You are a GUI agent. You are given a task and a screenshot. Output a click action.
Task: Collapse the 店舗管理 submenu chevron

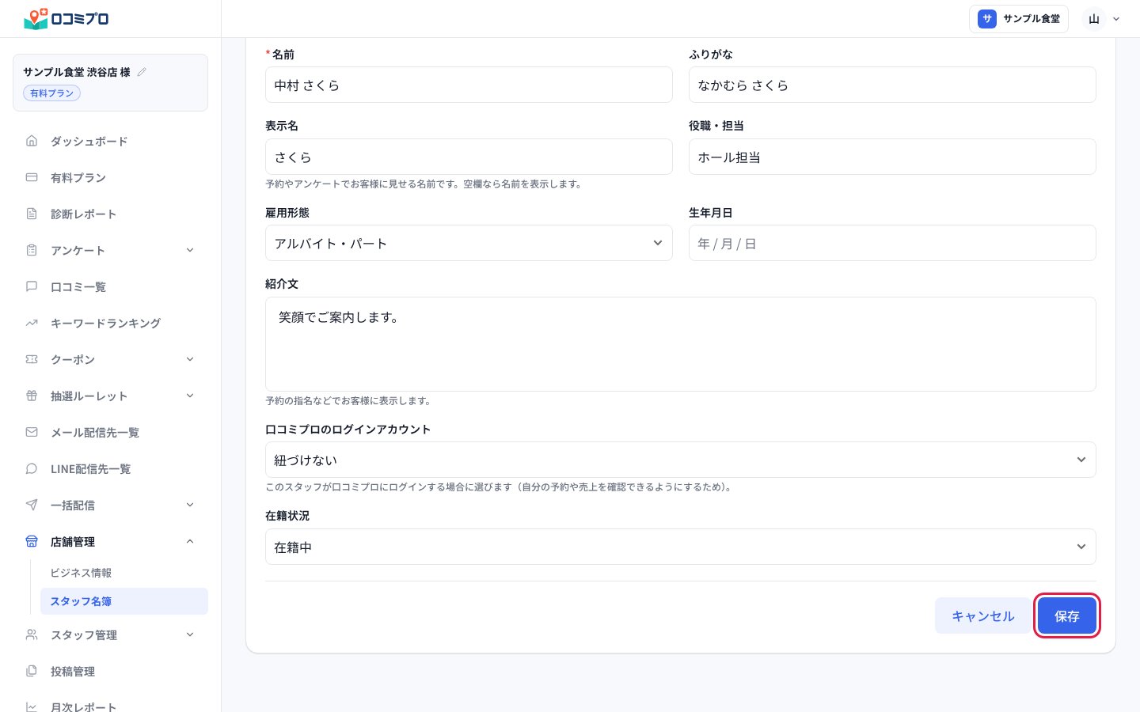coord(190,541)
